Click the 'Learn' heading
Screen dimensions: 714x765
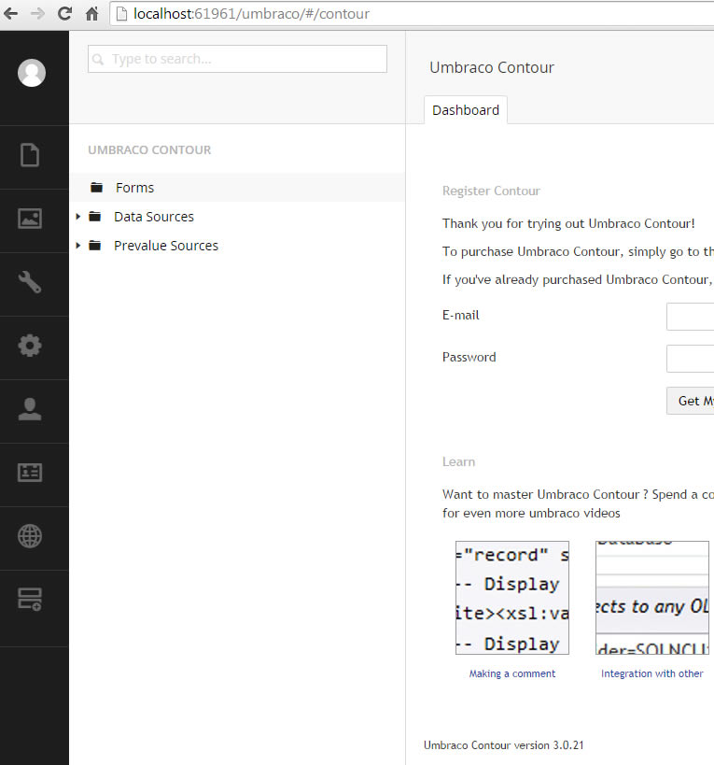coord(458,461)
